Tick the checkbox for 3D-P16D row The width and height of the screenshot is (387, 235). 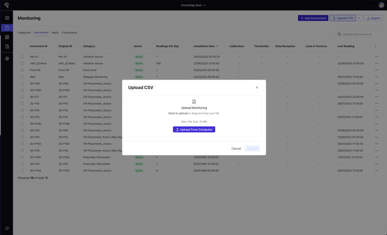pos(22,90)
